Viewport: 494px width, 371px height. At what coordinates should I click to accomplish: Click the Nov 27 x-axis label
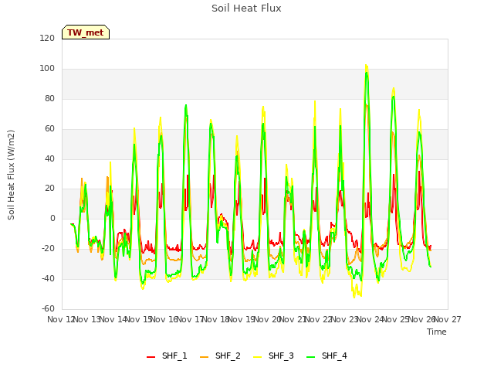pyautogui.click(x=448, y=319)
